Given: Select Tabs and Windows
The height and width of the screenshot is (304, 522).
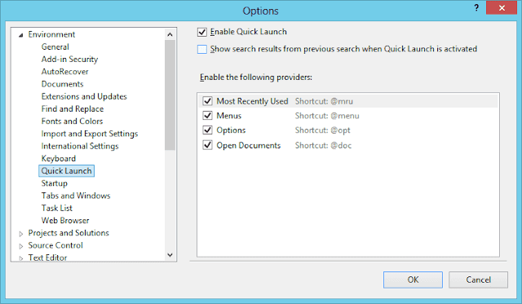Looking at the screenshot, I should 76,196.
